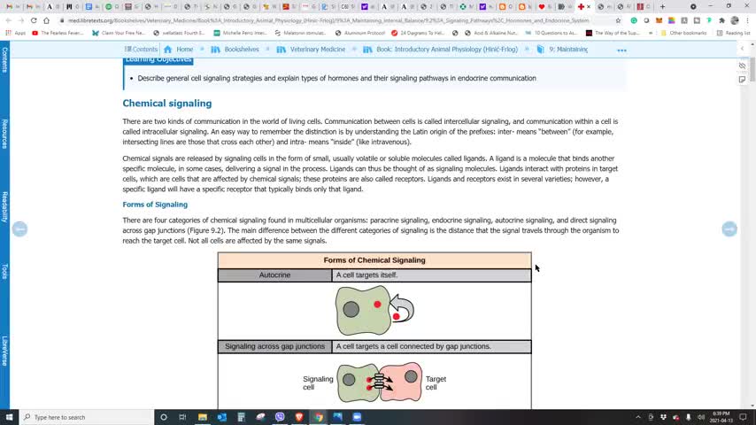Open the Windows Start menu
The width and height of the screenshot is (756, 425).
point(9,417)
